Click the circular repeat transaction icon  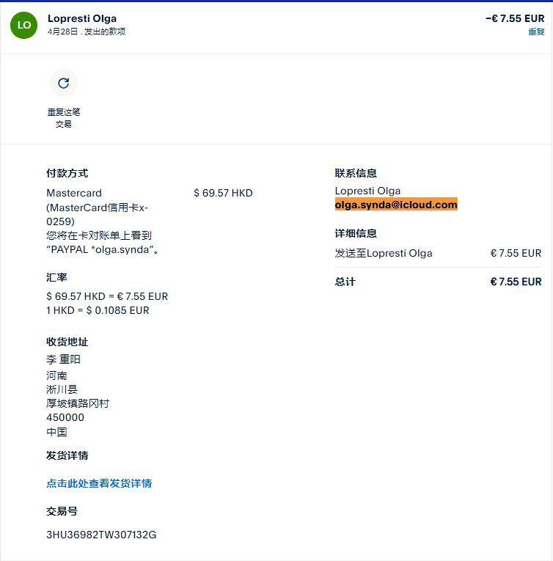coord(64,84)
